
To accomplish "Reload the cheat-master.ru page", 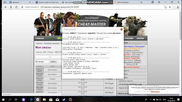I will (16, 7).
